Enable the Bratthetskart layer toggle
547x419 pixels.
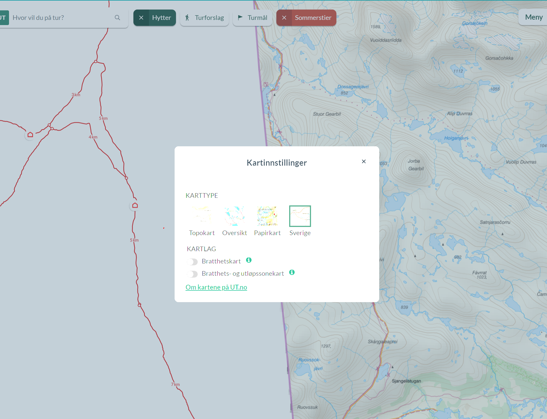pos(193,262)
